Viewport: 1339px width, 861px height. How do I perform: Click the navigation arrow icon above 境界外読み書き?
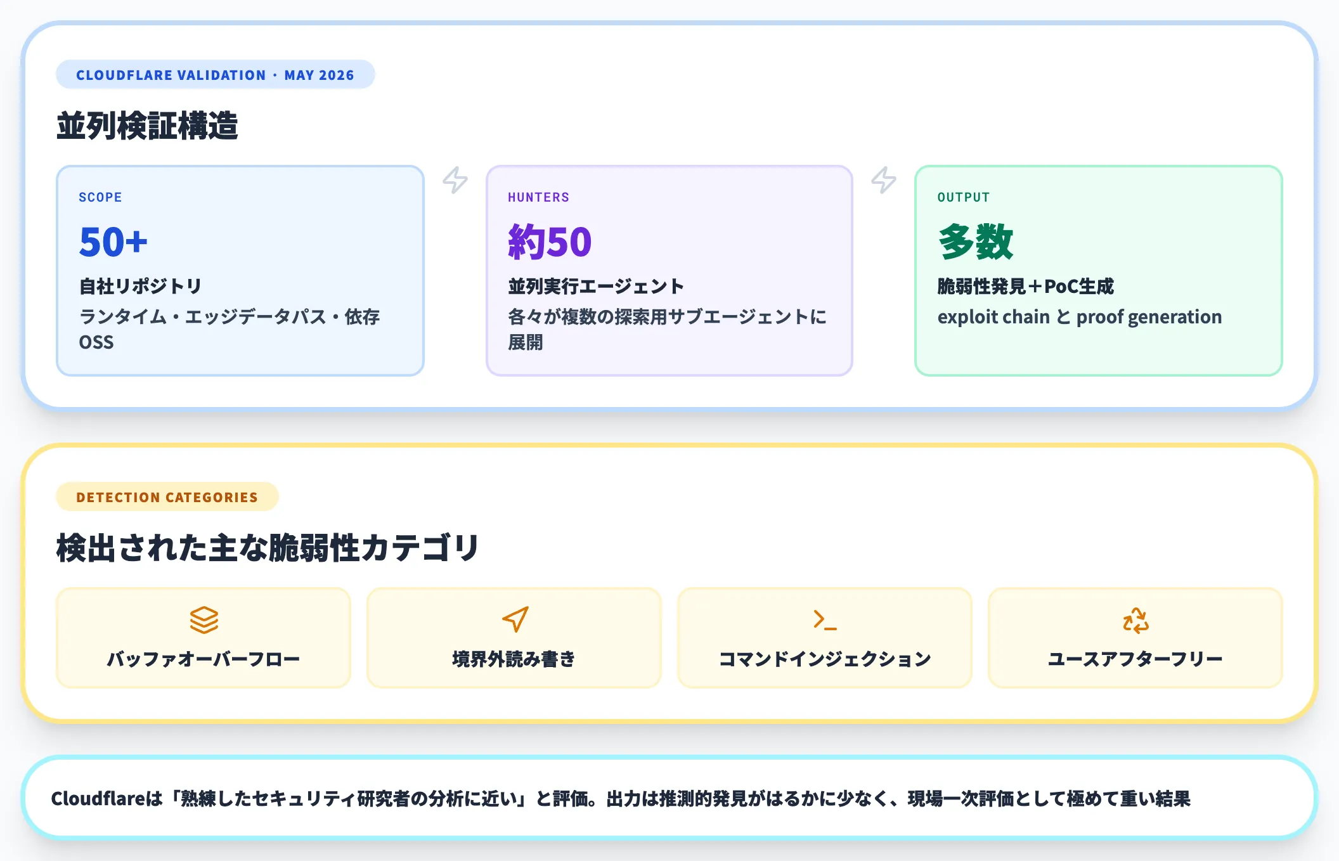(x=515, y=619)
